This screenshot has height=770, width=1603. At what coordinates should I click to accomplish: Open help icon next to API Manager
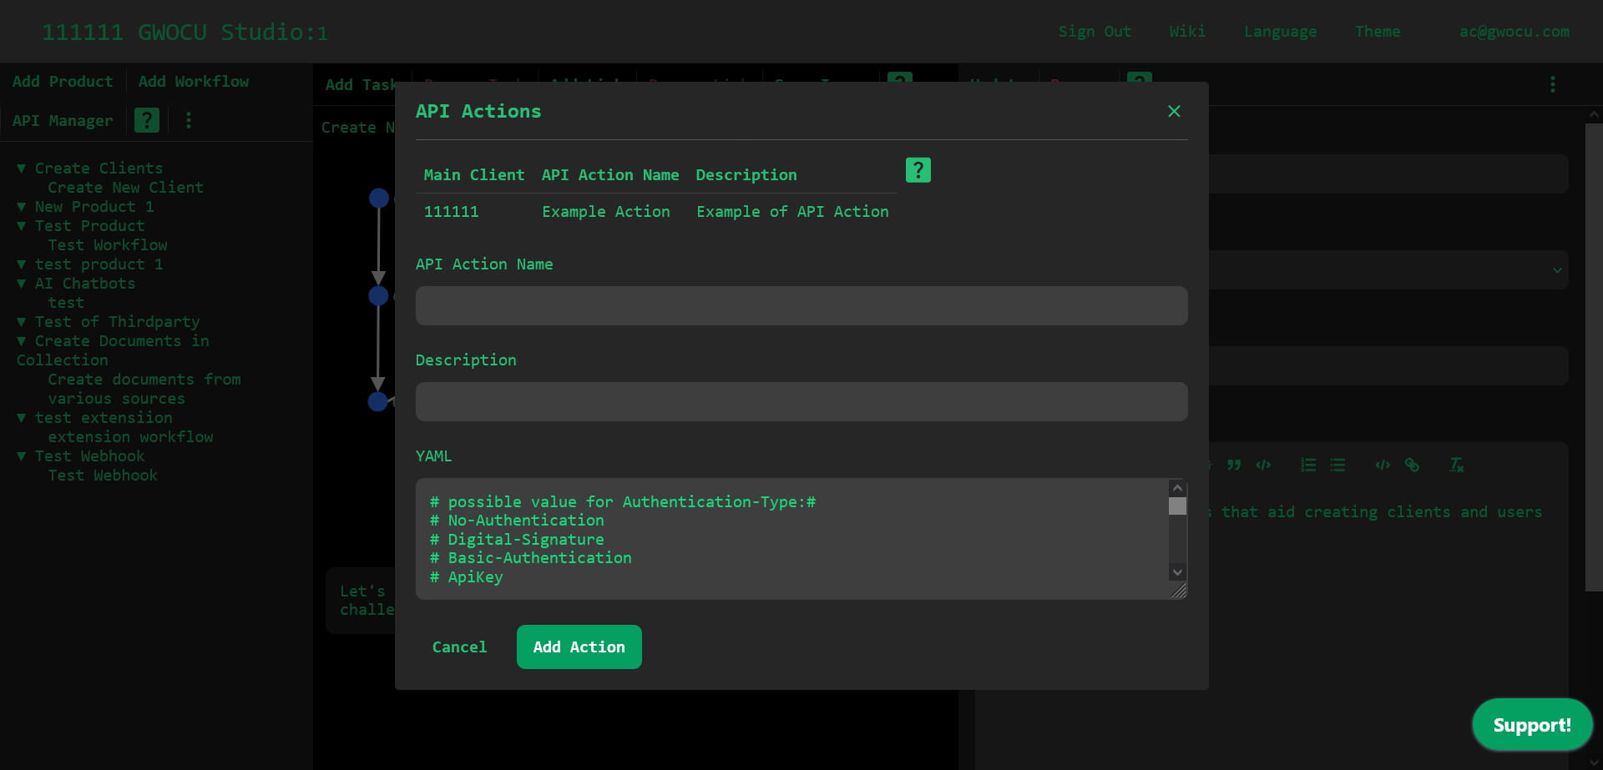(147, 120)
